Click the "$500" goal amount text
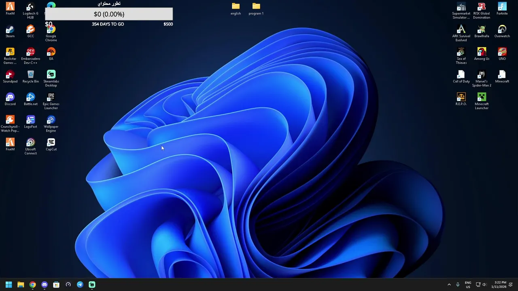This screenshot has height=291, width=518. [x=168, y=24]
